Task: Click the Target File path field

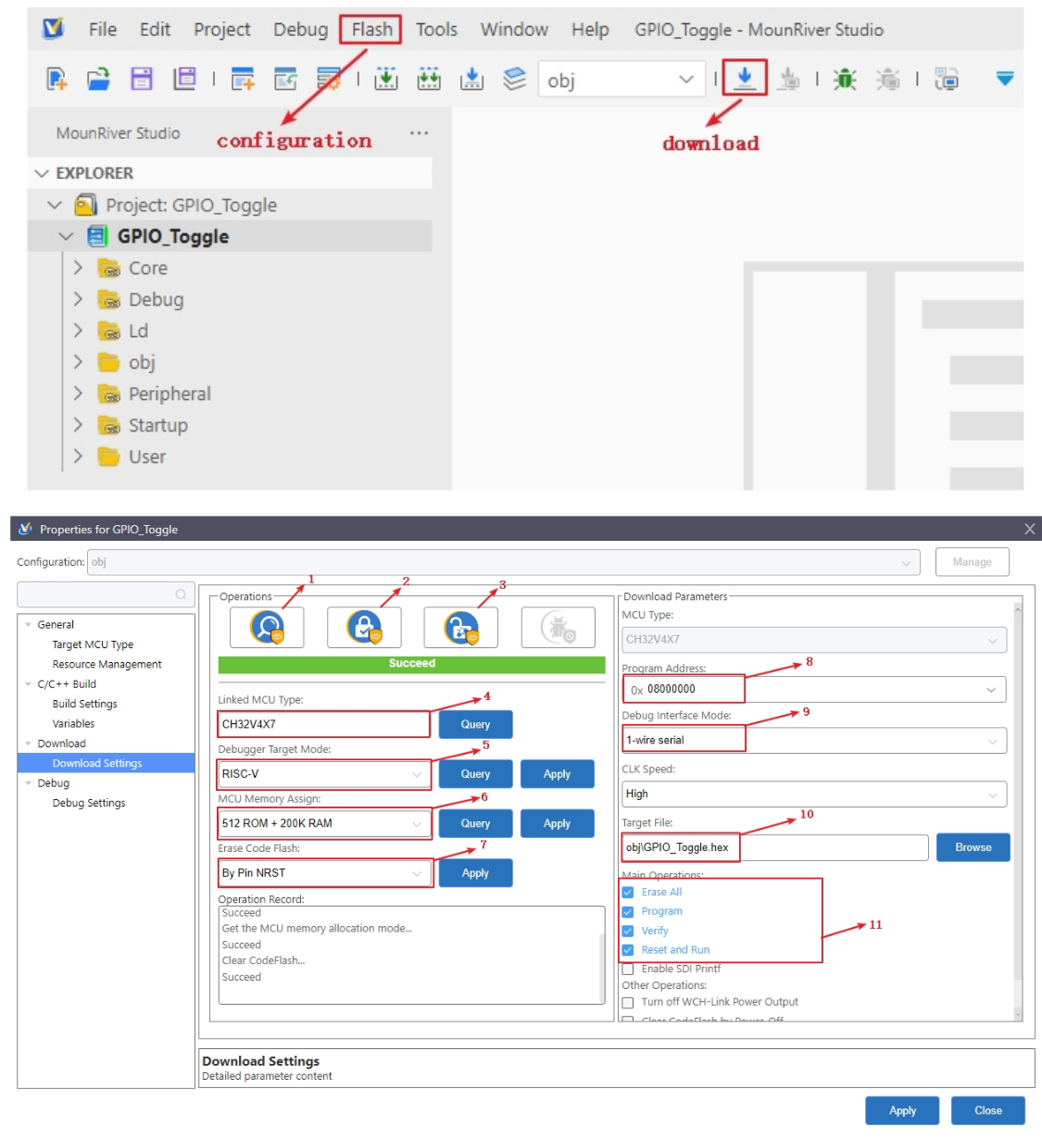Action: (x=775, y=847)
